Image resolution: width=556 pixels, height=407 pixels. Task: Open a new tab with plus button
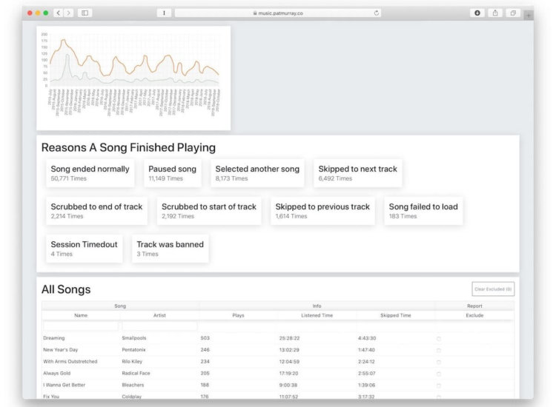pos(529,16)
